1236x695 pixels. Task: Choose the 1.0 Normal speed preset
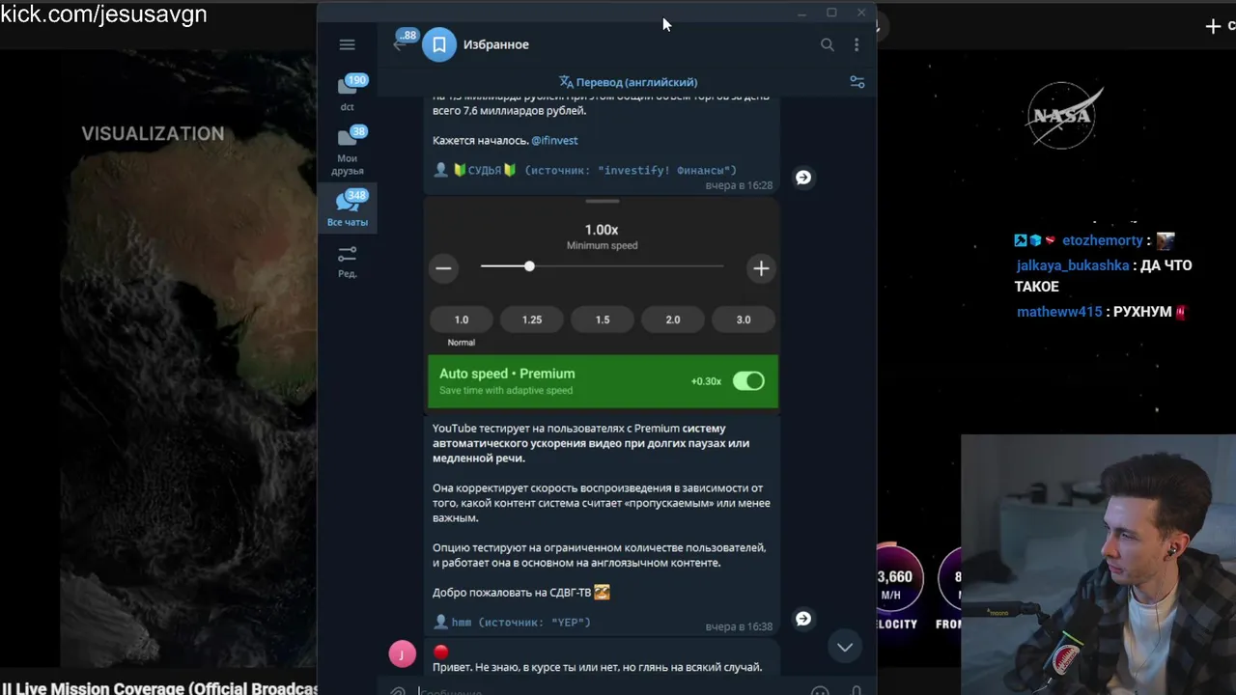462,320
